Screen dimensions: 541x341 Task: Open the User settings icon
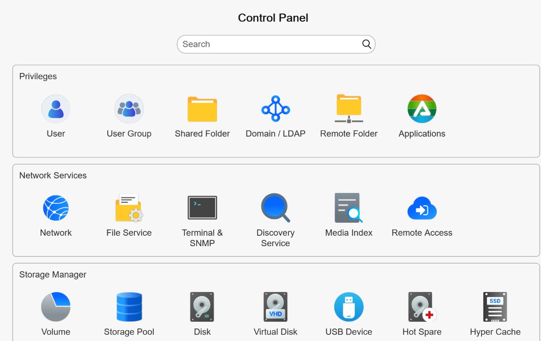coord(56,109)
